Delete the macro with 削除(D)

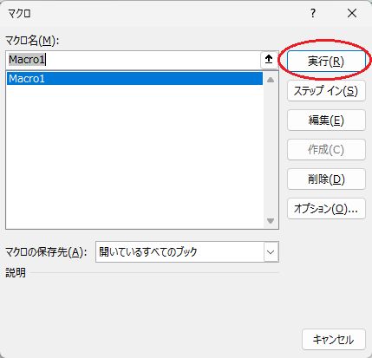(x=326, y=179)
